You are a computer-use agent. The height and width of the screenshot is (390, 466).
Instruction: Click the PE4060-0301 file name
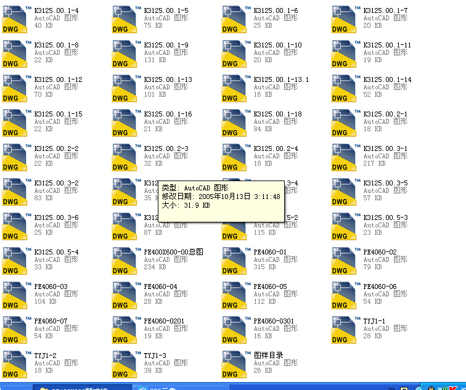tap(274, 321)
